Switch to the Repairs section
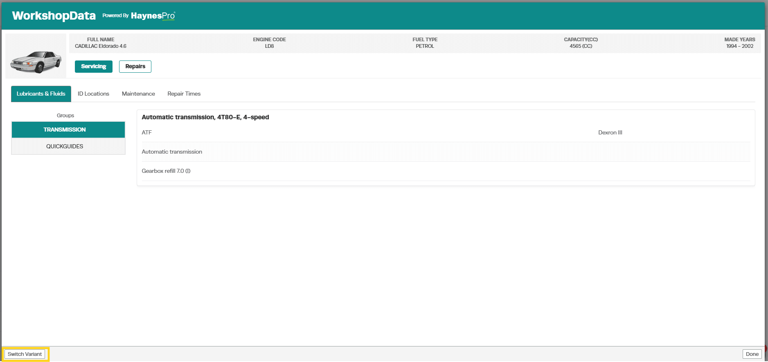The width and height of the screenshot is (768, 362). click(x=135, y=67)
